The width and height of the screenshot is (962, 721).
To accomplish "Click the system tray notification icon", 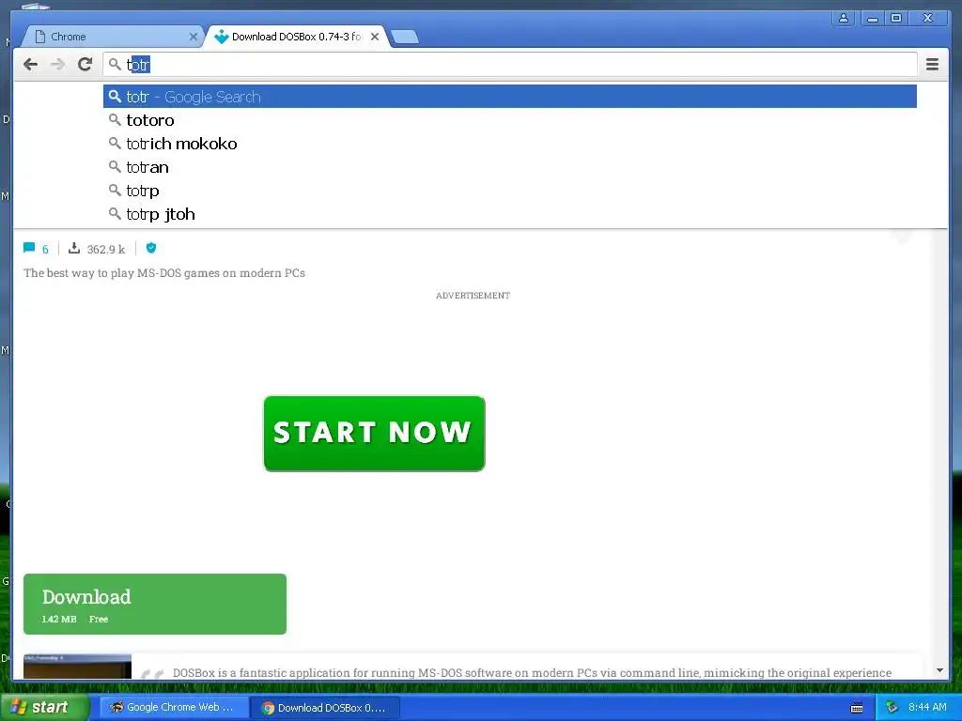I will coord(892,708).
